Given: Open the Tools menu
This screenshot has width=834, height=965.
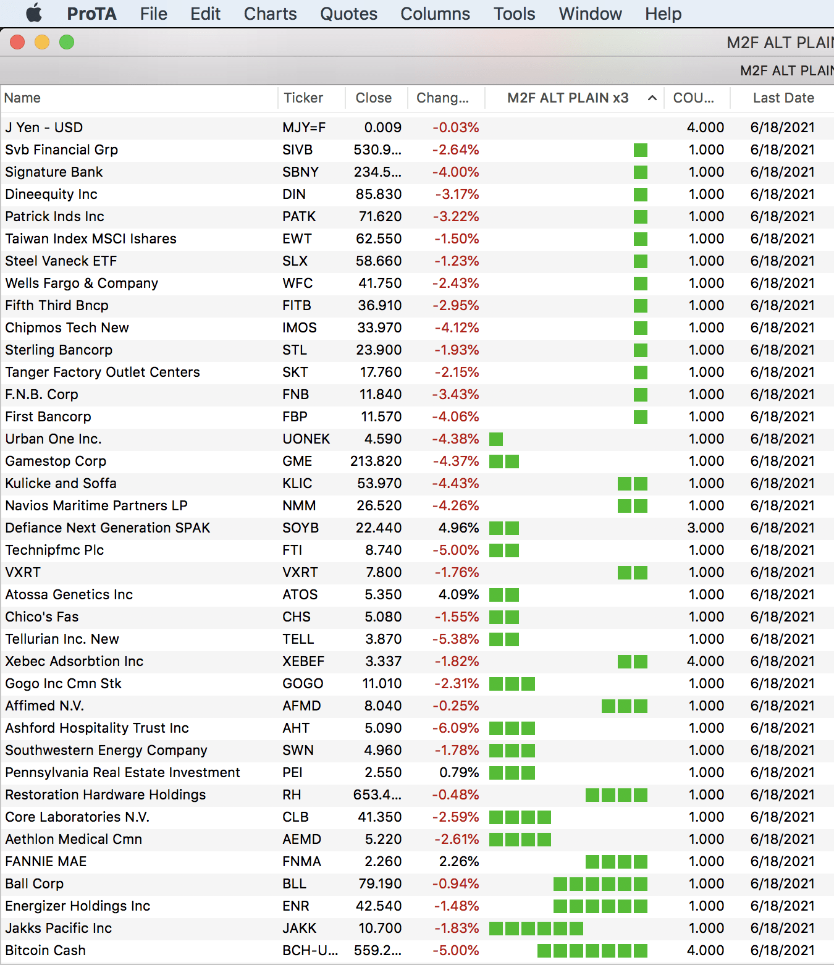Looking at the screenshot, I should [514, 14].
